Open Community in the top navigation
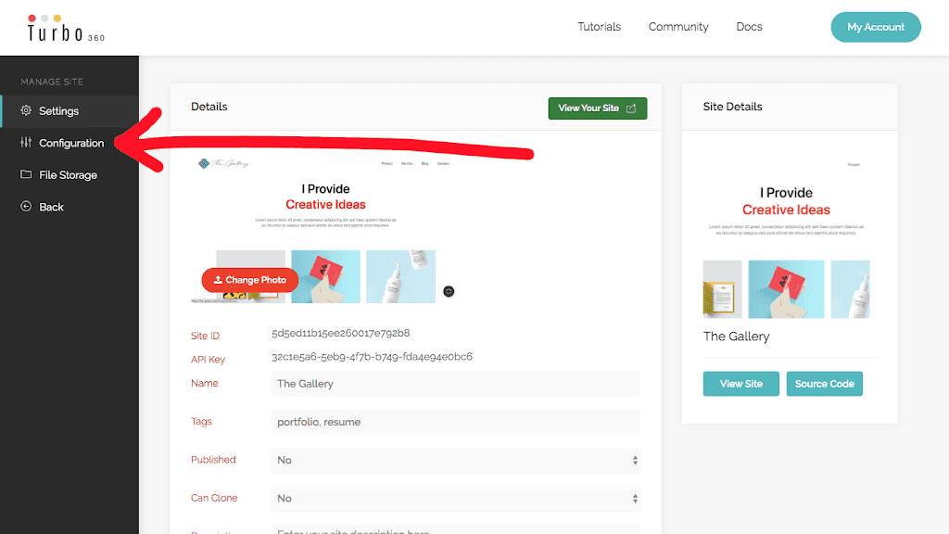 point(678,27)
